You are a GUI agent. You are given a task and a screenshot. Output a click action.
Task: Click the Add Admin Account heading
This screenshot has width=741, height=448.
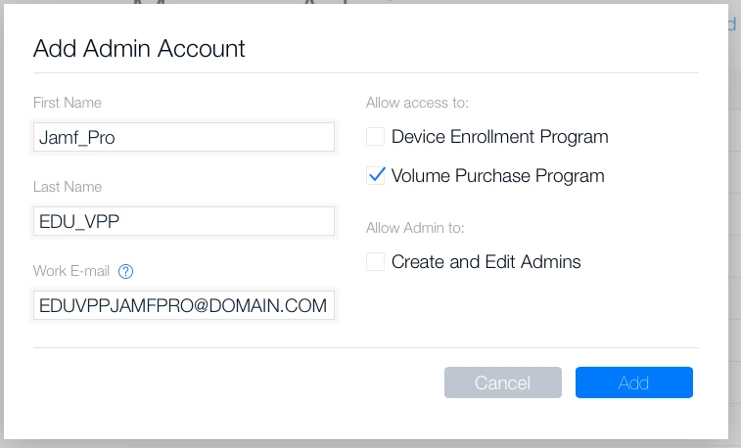pos(139,48)
